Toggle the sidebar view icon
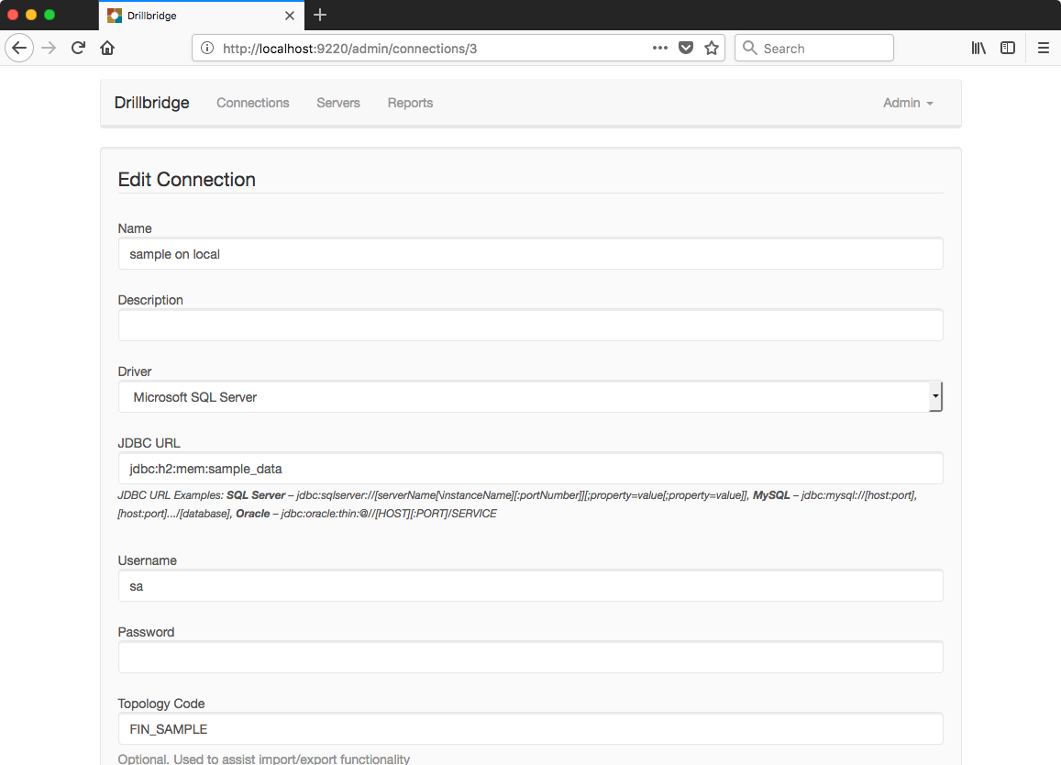Screen dimensions: 1061x765 click(x=1008, y=48)
